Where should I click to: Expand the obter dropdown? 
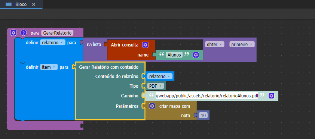[215, 45]
